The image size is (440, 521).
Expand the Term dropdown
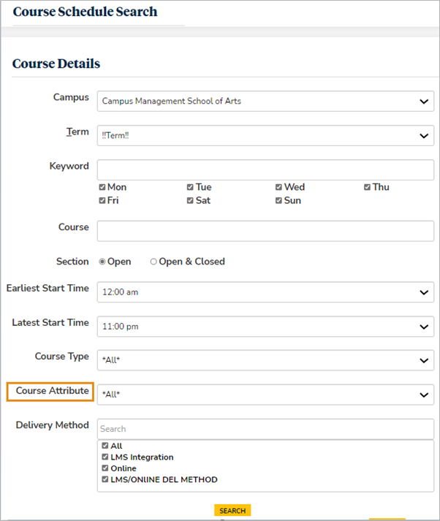pyautogui.click(x=265, y=135)
